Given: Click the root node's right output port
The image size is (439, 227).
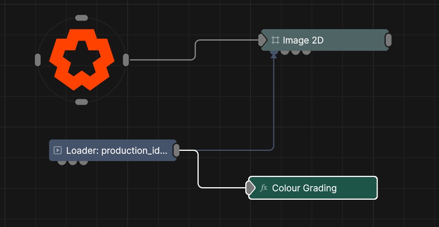Looking at the screenshot, I should (126, 60).
